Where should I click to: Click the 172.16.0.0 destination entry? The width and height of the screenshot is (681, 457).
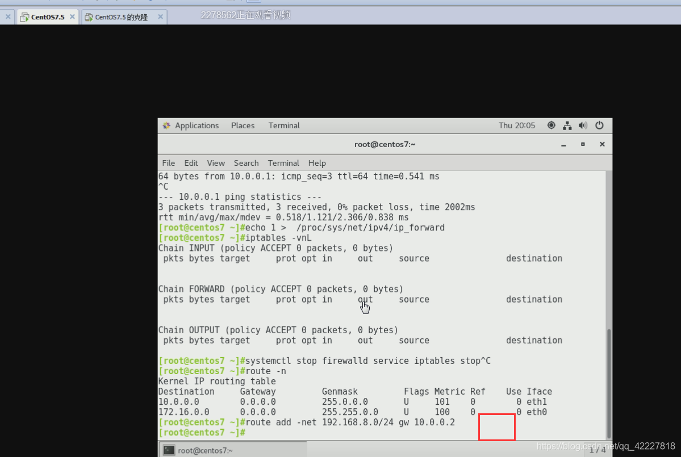pos(183,412)
